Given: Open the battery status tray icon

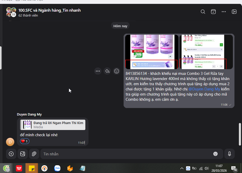Looking at the screenshot, I should pos(194,168).
